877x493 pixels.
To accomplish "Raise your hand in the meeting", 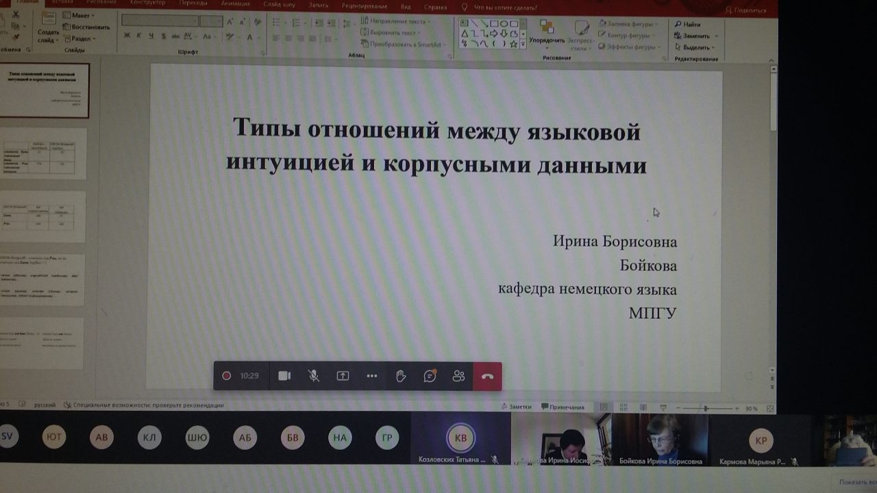I will [x=401, y=376].
